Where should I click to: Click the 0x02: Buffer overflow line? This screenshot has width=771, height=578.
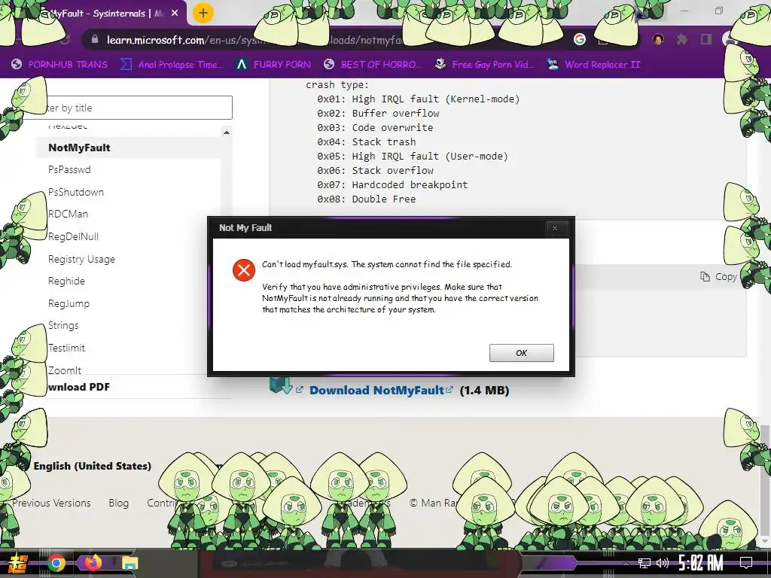[x=378, y=113]
